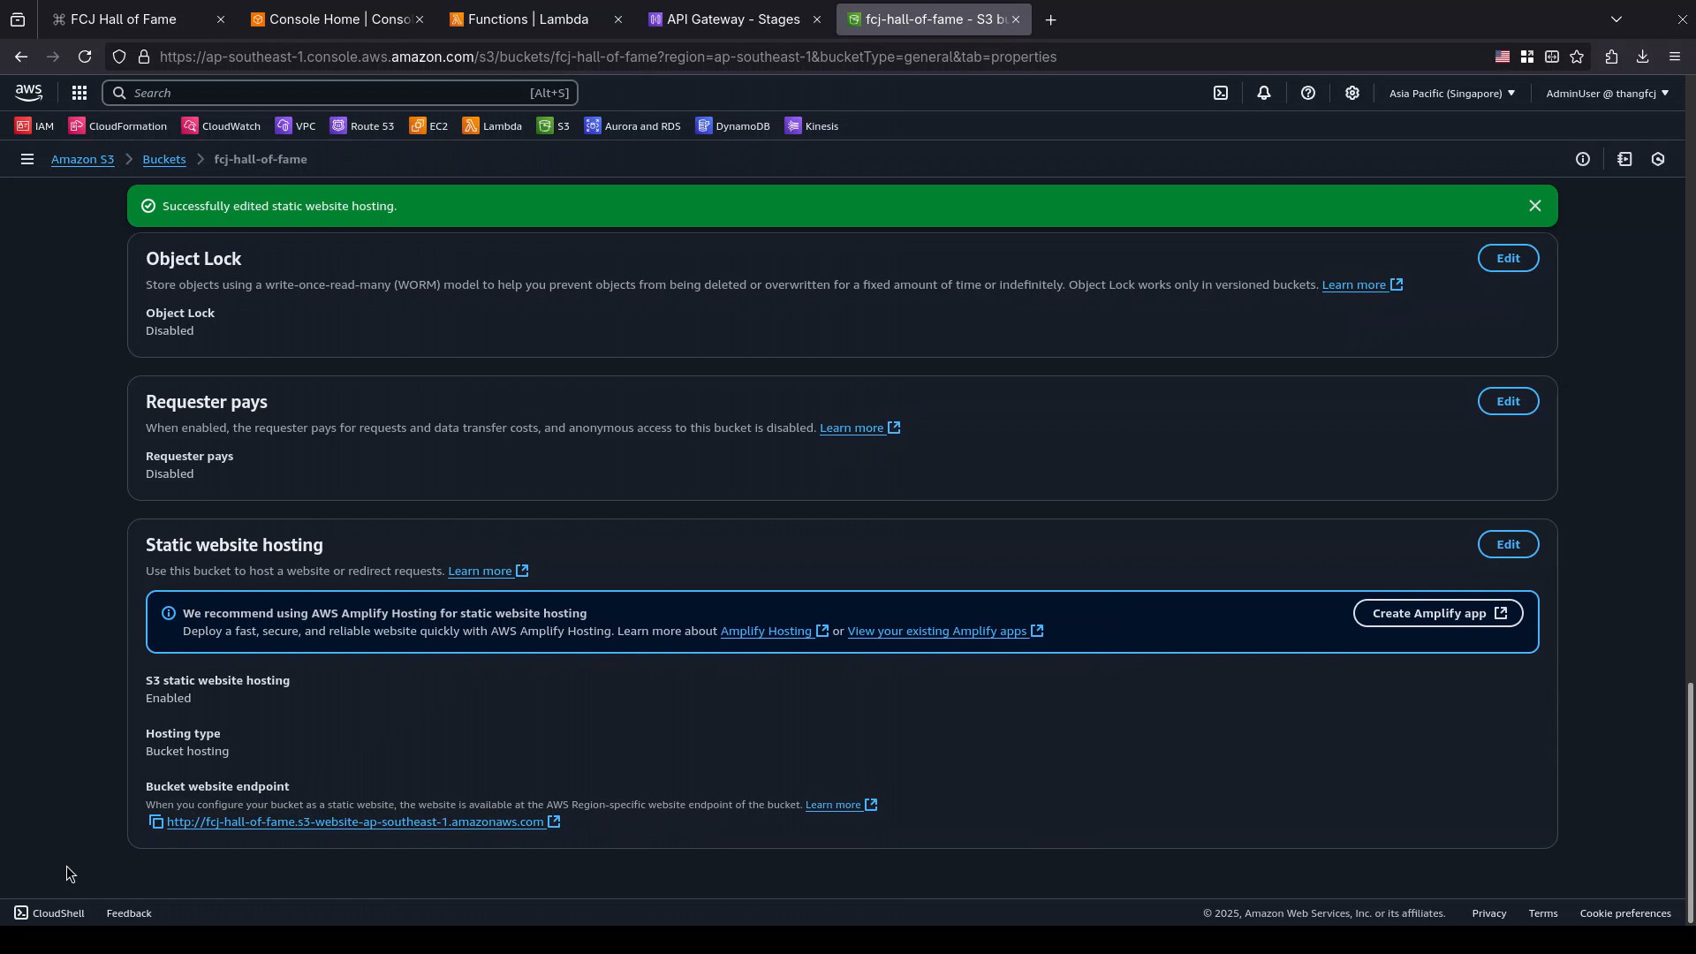Click Create Amplify app button
The height and width of the screenshot is (954, 1696).
pyautogui.click(x=1438, y=614)
